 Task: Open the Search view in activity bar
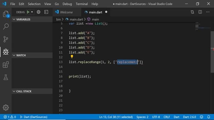pos(6,26)
